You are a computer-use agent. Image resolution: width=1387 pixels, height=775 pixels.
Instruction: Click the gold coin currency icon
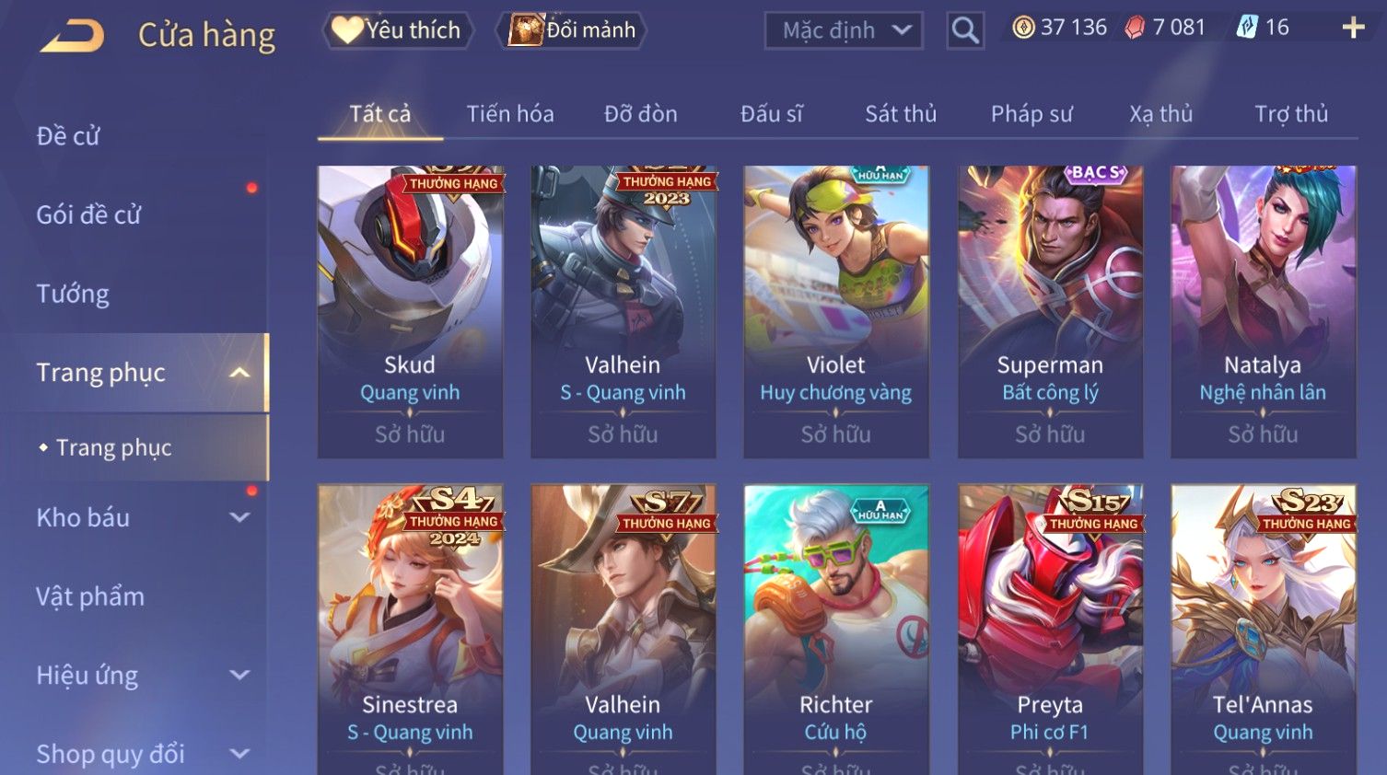[x=1023, y=28]
